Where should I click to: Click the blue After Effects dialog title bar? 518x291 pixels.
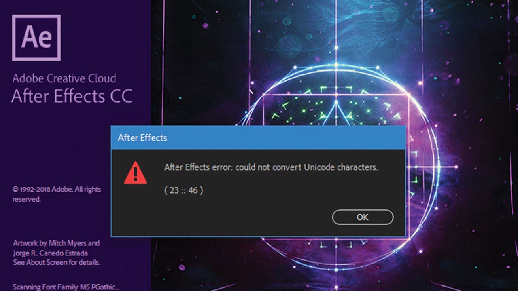pyautogui.click(x=258, y=137)
